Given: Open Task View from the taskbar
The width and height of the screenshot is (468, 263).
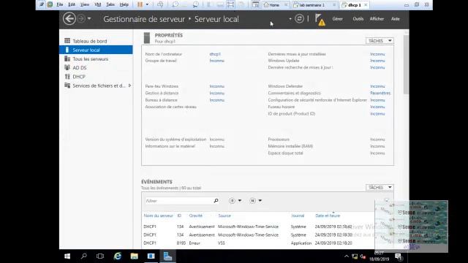Looking at the screenshot, I should point(100,256).
